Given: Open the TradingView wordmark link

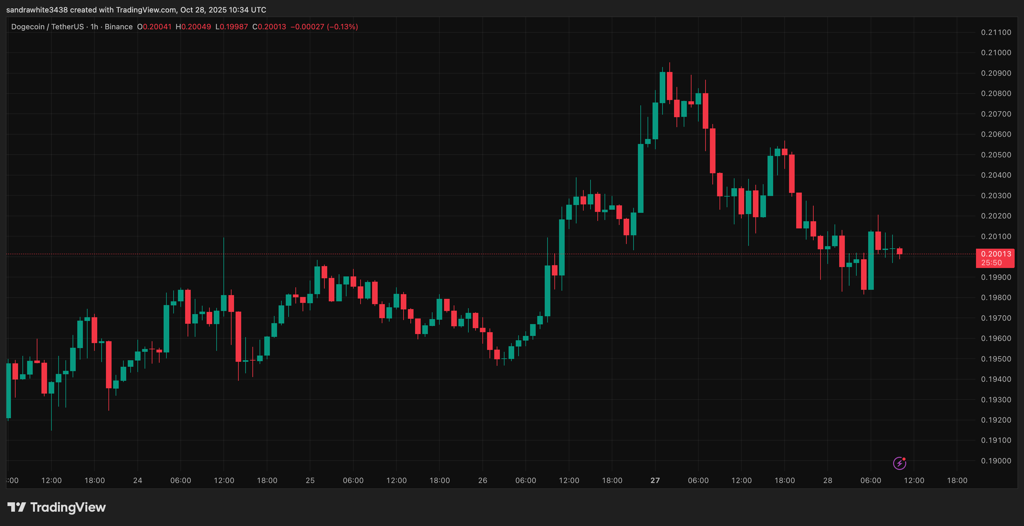Looking at the screenshot, I should (68, 507).
